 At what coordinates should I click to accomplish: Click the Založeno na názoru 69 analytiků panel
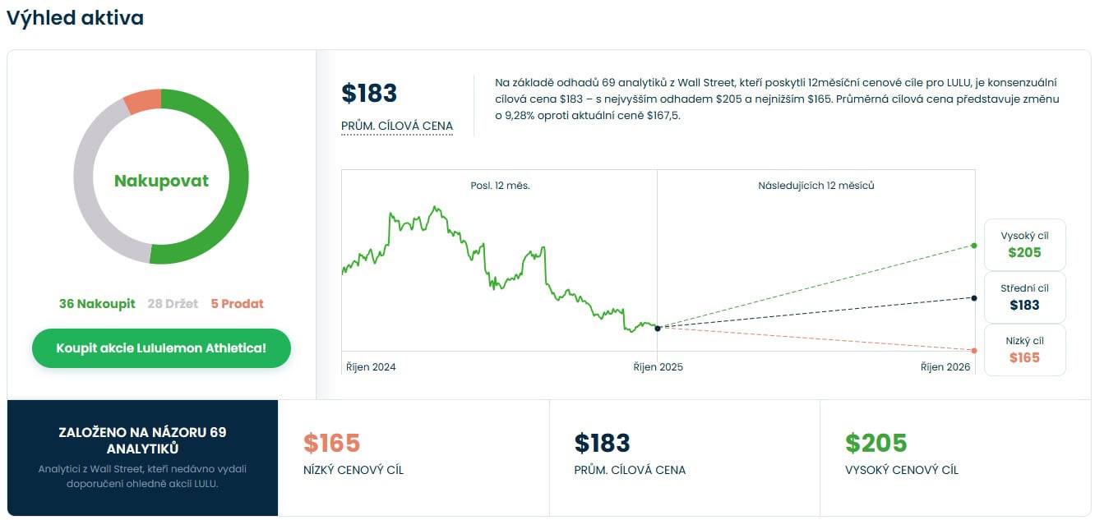tap(142, 458)
